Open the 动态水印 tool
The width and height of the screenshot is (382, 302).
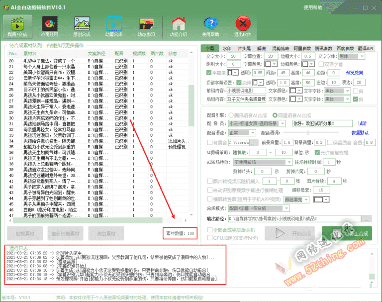click(146, 26)
